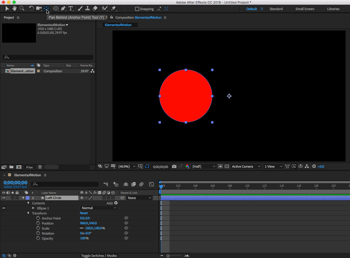Pick the Eraser tool

95,9
